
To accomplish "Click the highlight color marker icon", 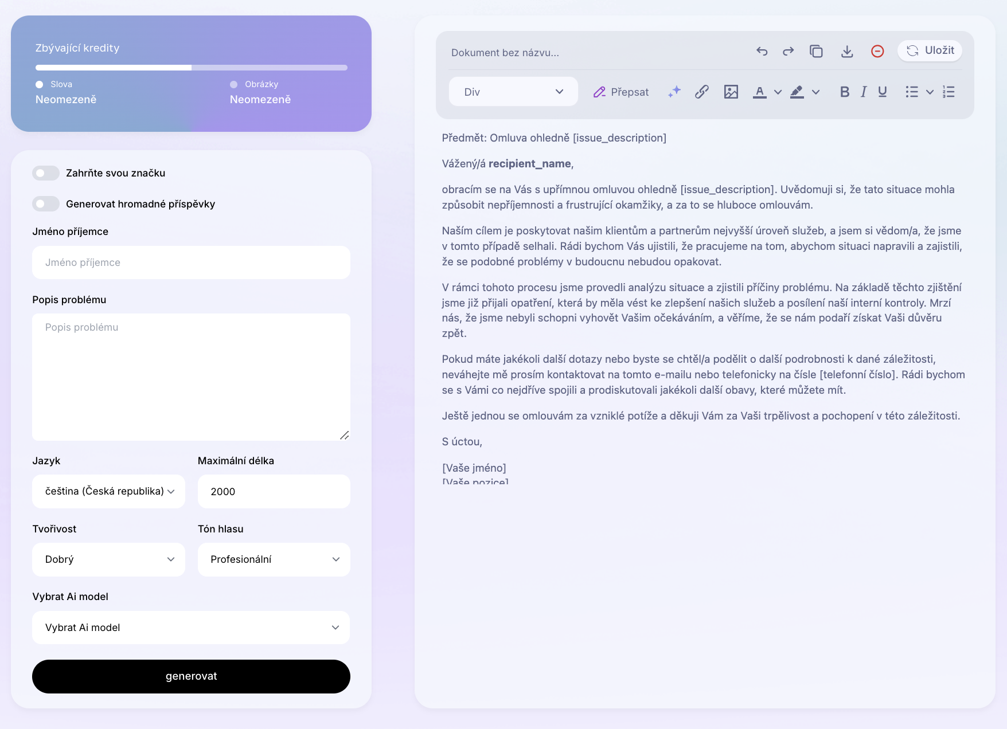I will tap(797, 92).
